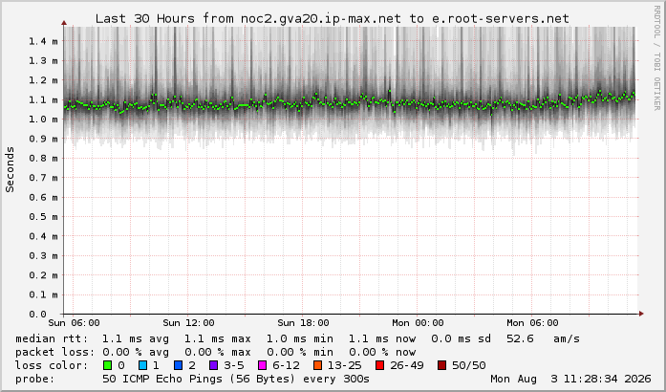Click the 'Seconds' y-axis title

10,169
